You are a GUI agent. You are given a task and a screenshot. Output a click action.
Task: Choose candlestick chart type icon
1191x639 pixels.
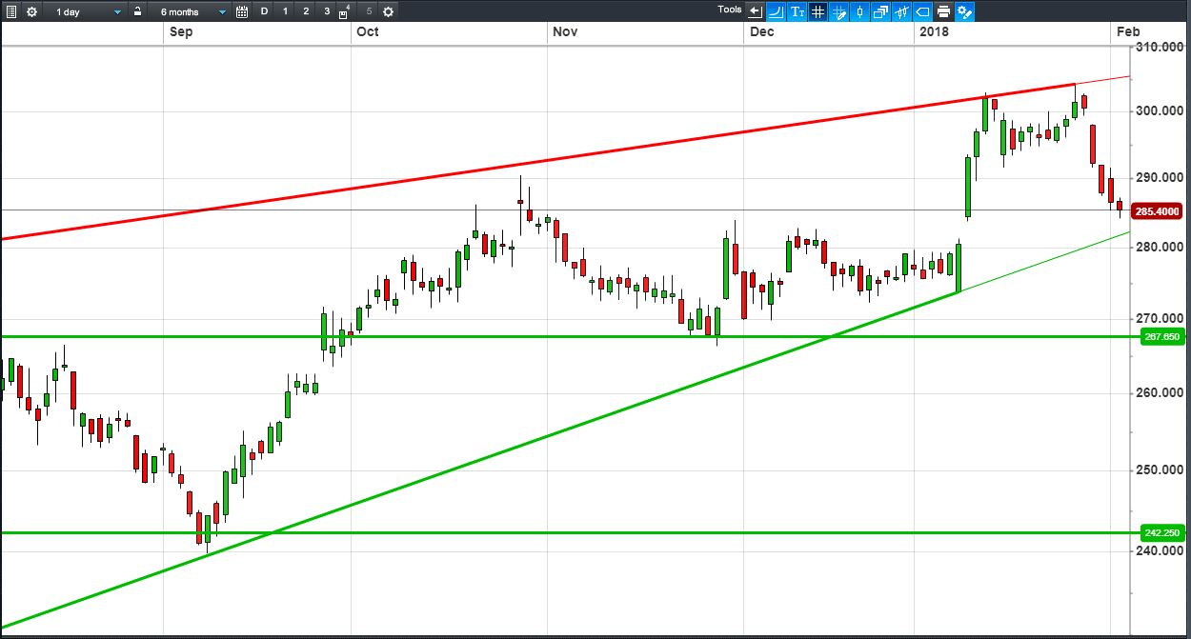pyautogui.click(x=859, y=11)
